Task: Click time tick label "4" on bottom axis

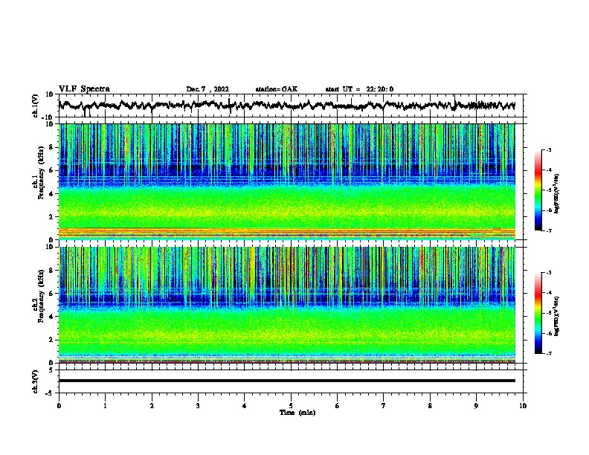Action: (245, 406)
